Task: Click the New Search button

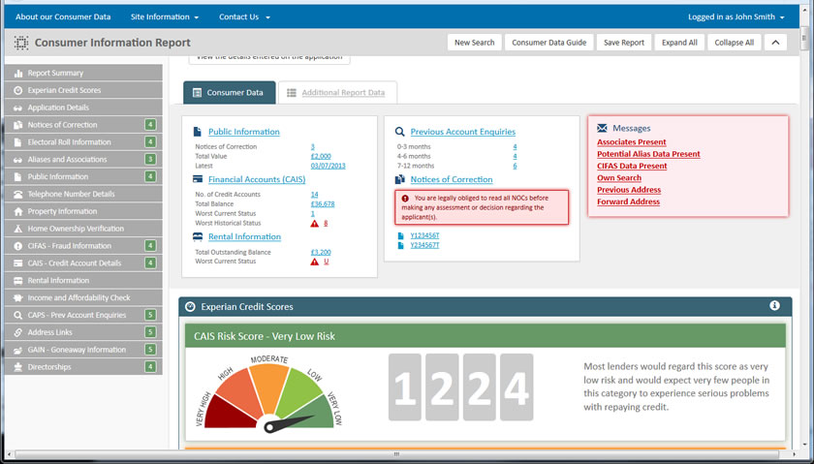Action: coord(475,43)
